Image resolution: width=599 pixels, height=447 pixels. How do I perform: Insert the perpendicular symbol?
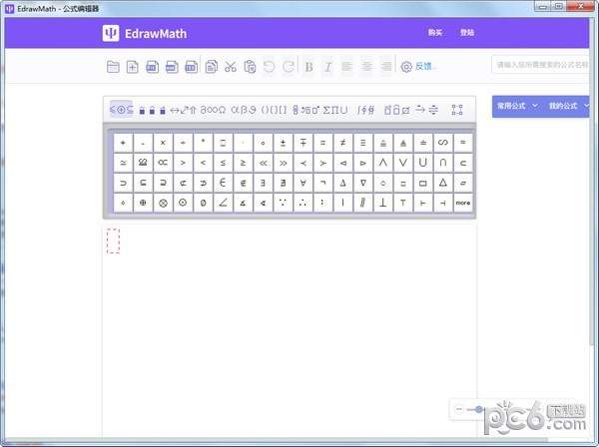click(382, 203)
